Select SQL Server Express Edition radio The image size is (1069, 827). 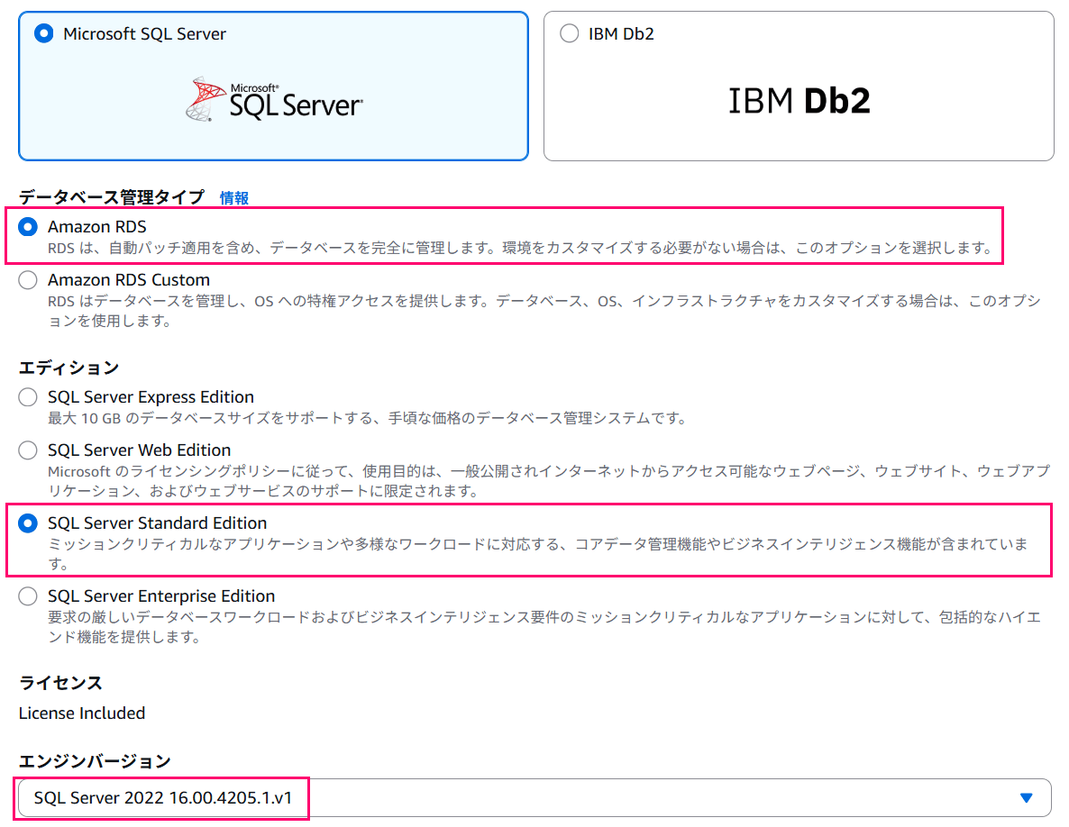pyautogui.click(x=28, y=397)
